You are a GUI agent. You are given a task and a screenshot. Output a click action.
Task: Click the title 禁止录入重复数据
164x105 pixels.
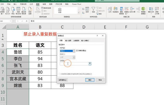pos(40,34)
